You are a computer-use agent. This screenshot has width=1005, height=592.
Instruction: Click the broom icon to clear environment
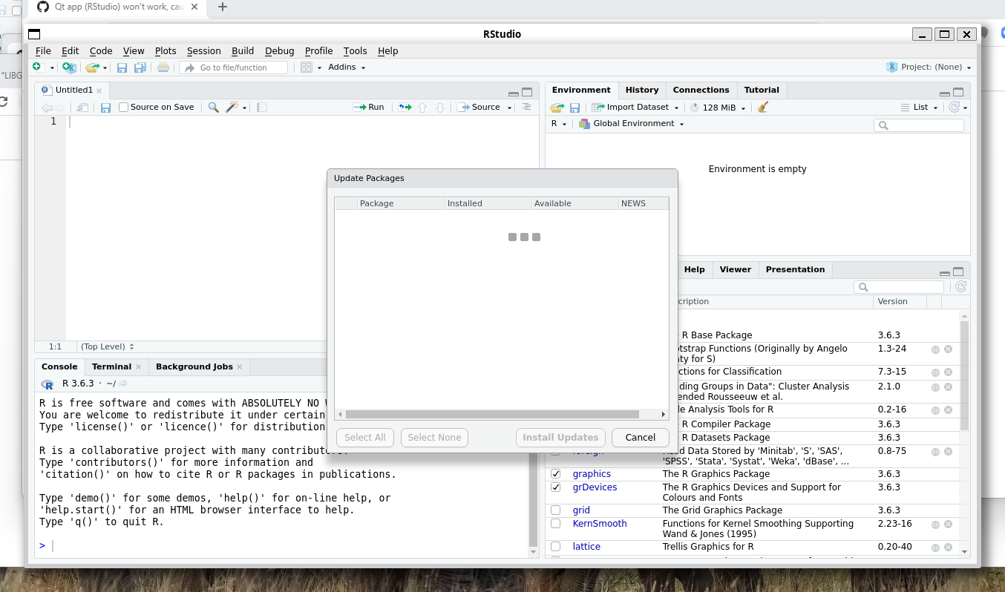(x=762, y=107)
